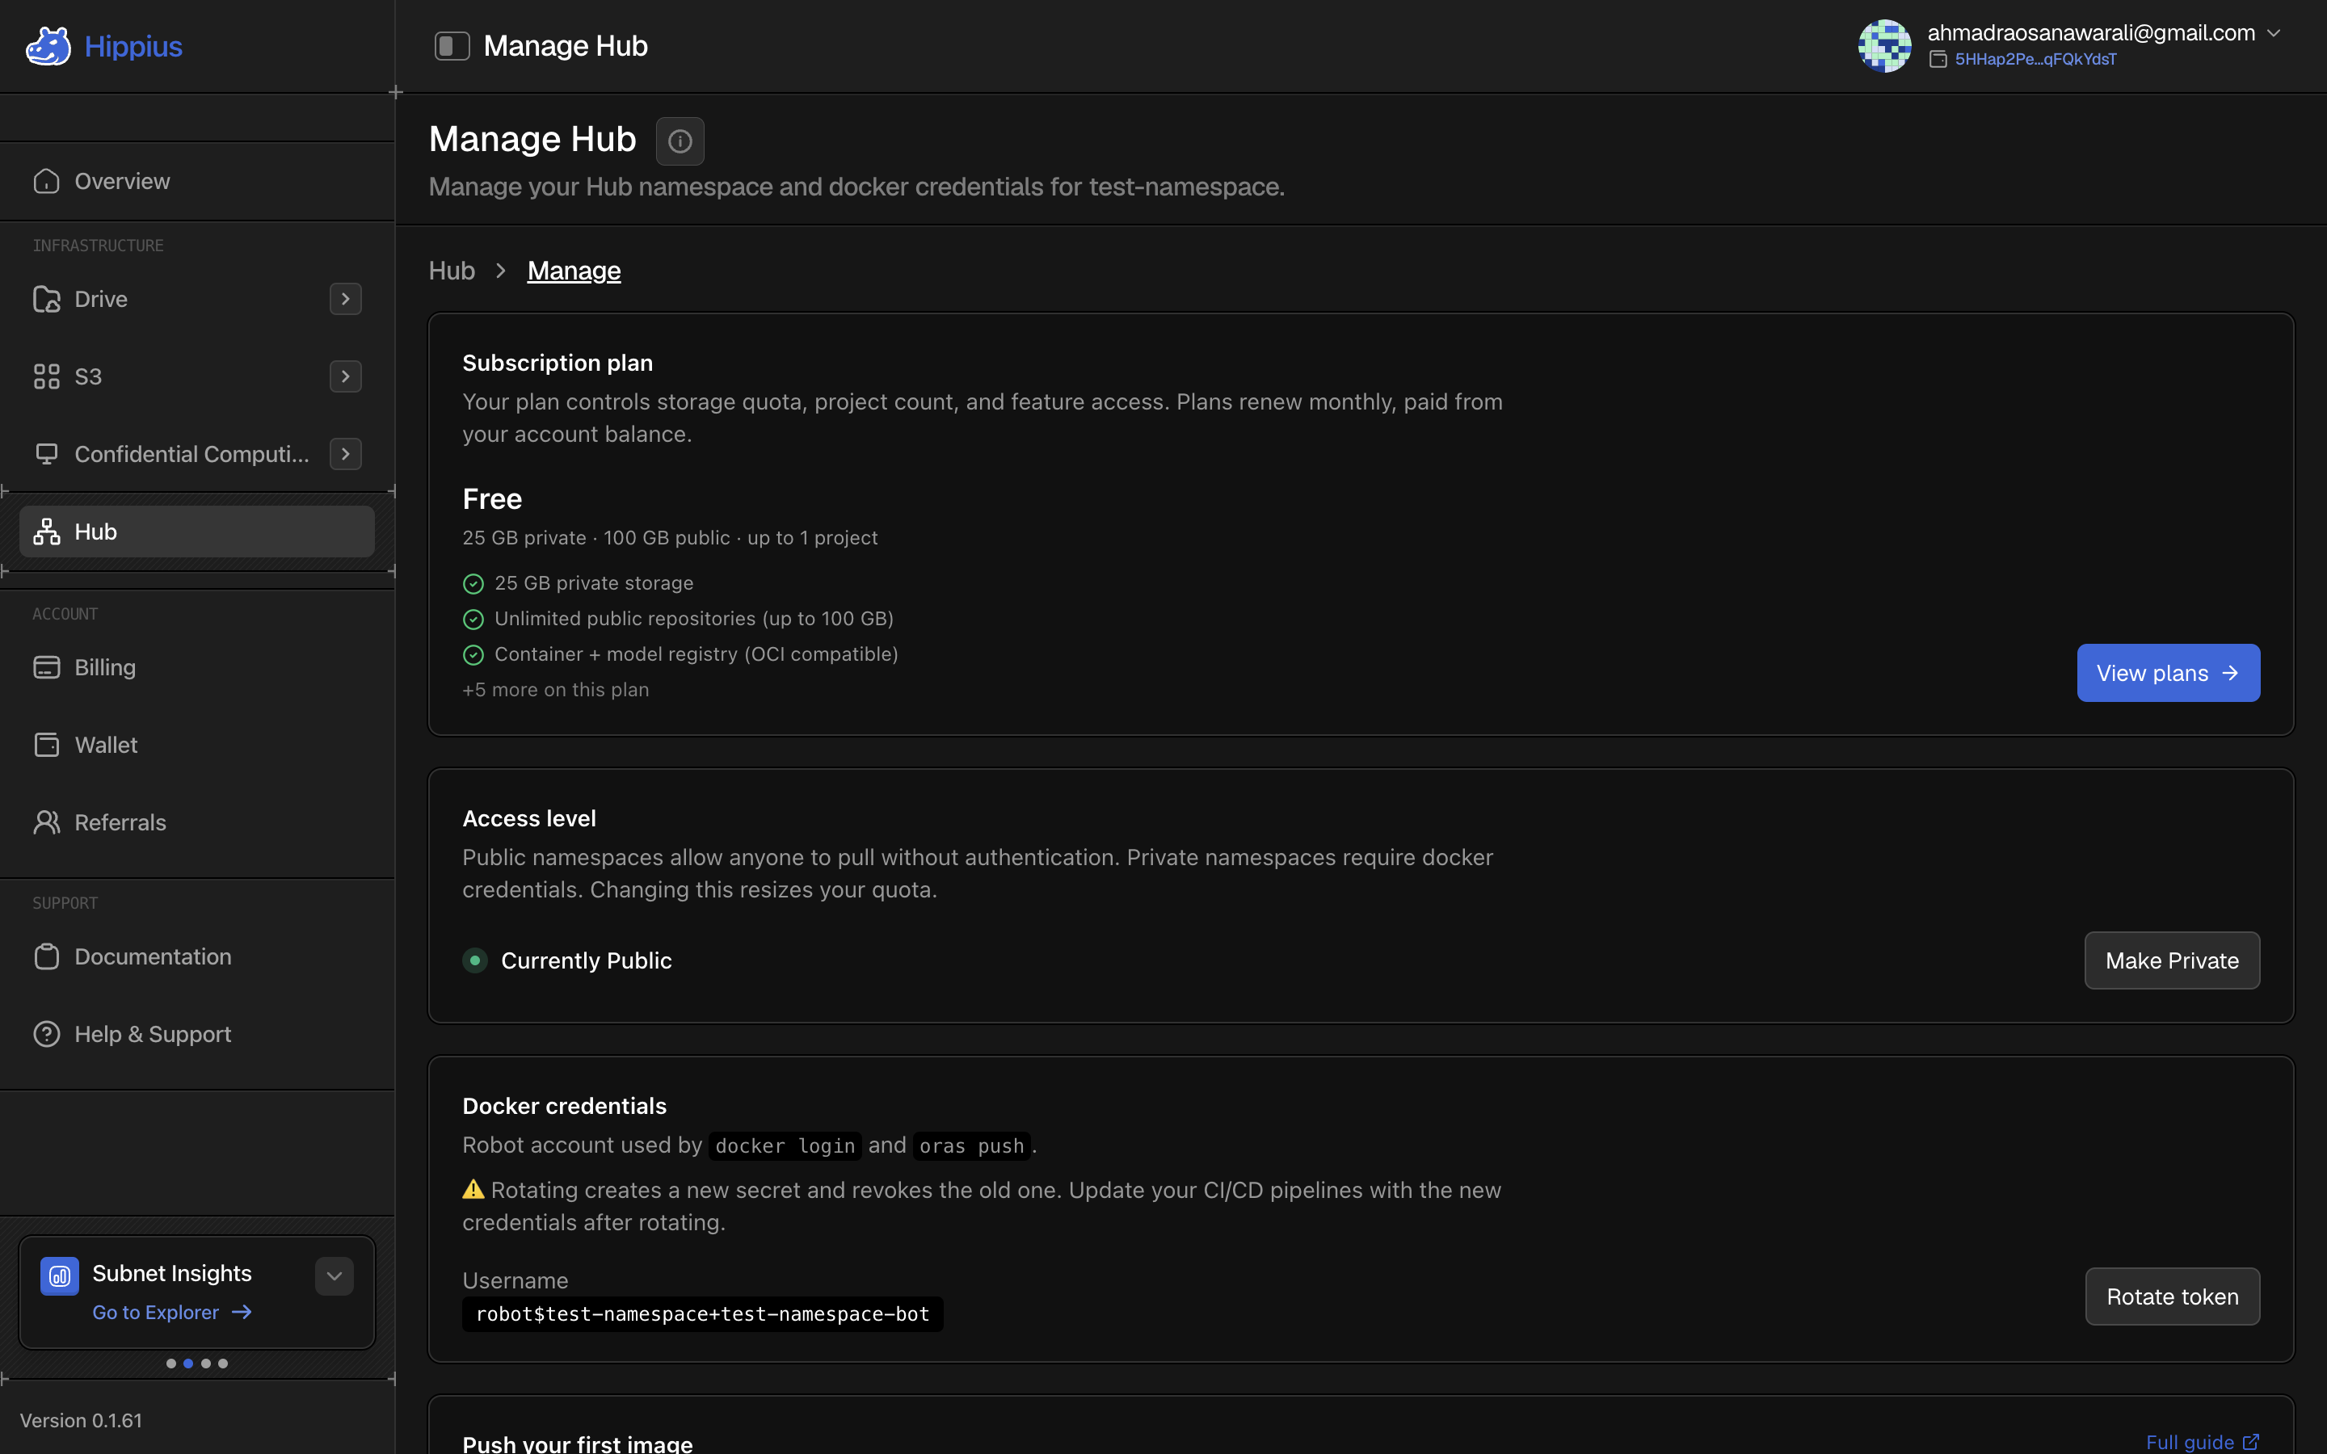Click the Confidential Computing monitor icon
This screenshot has height=1454, width=2327.
click(46, 454)
